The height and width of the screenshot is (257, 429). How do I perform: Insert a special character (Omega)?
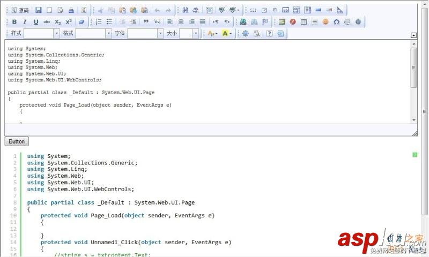pyautogui.click(x=337, y=22)
